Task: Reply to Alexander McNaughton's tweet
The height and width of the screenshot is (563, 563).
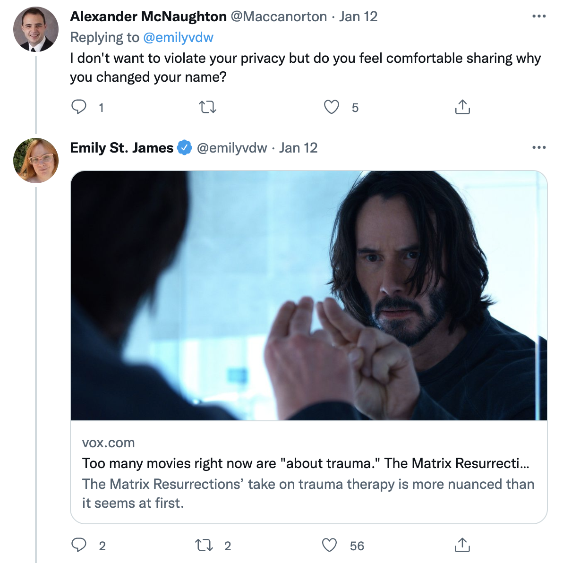Action: [x=79, y=107]
